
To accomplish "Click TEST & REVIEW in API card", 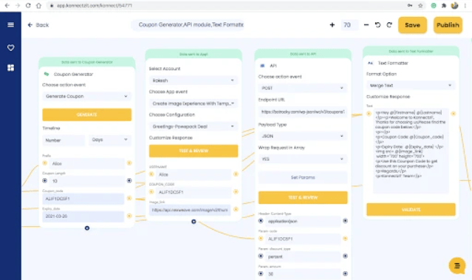I will [x=303, y=197].
